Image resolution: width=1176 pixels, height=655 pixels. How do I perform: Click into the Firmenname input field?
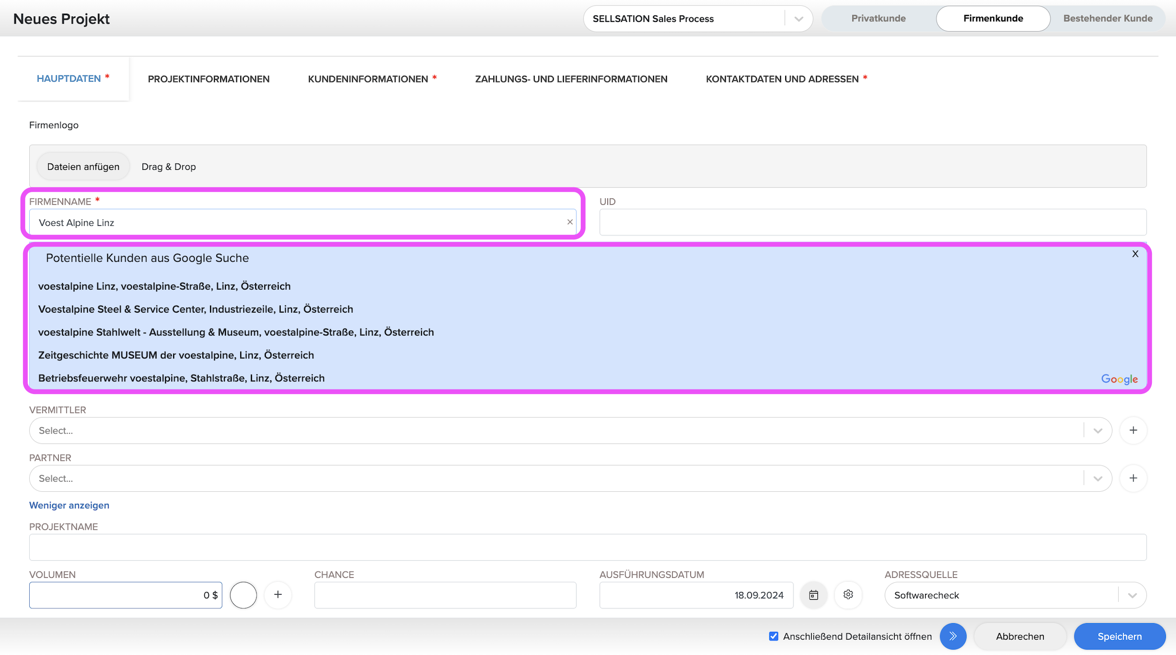click(x=302, y=222)
